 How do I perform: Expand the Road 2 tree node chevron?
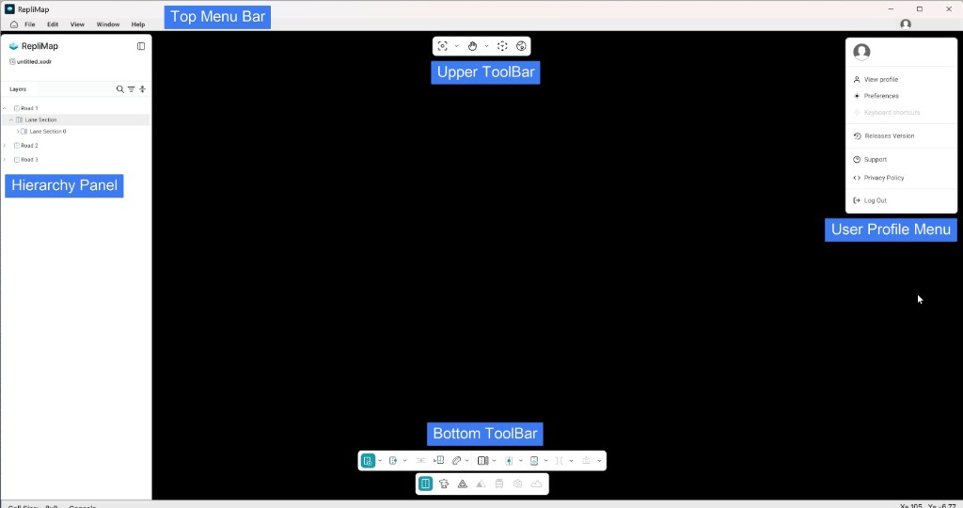pos(5,146)
